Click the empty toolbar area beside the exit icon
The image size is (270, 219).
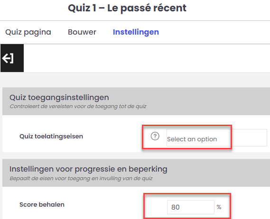point(147,58)
